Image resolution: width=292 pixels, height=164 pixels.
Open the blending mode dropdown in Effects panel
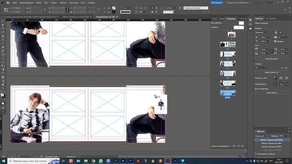[x=261, y=136]
